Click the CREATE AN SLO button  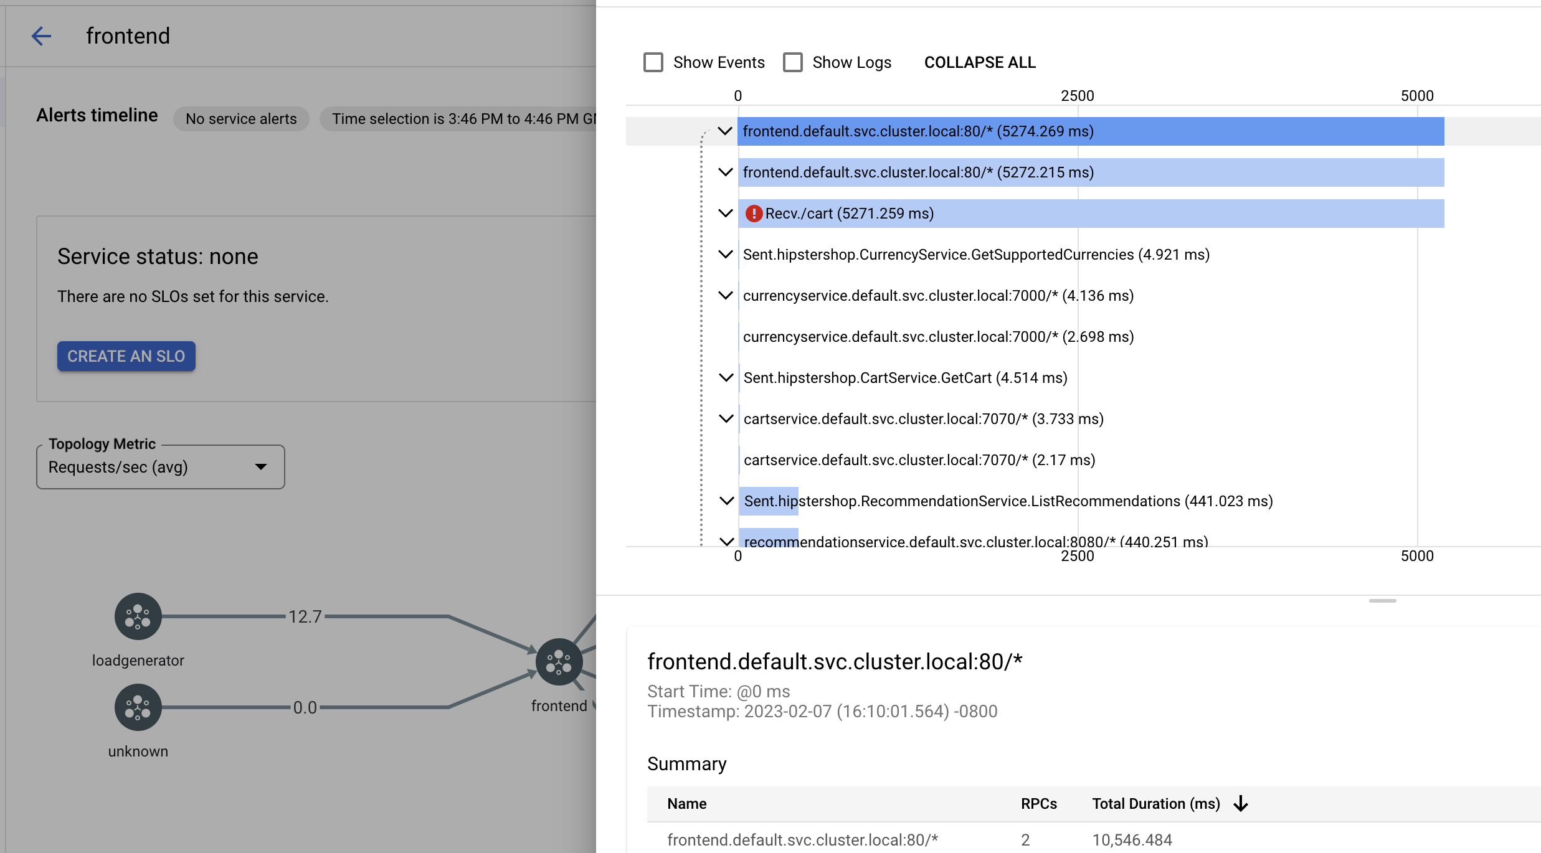[126, 355]
